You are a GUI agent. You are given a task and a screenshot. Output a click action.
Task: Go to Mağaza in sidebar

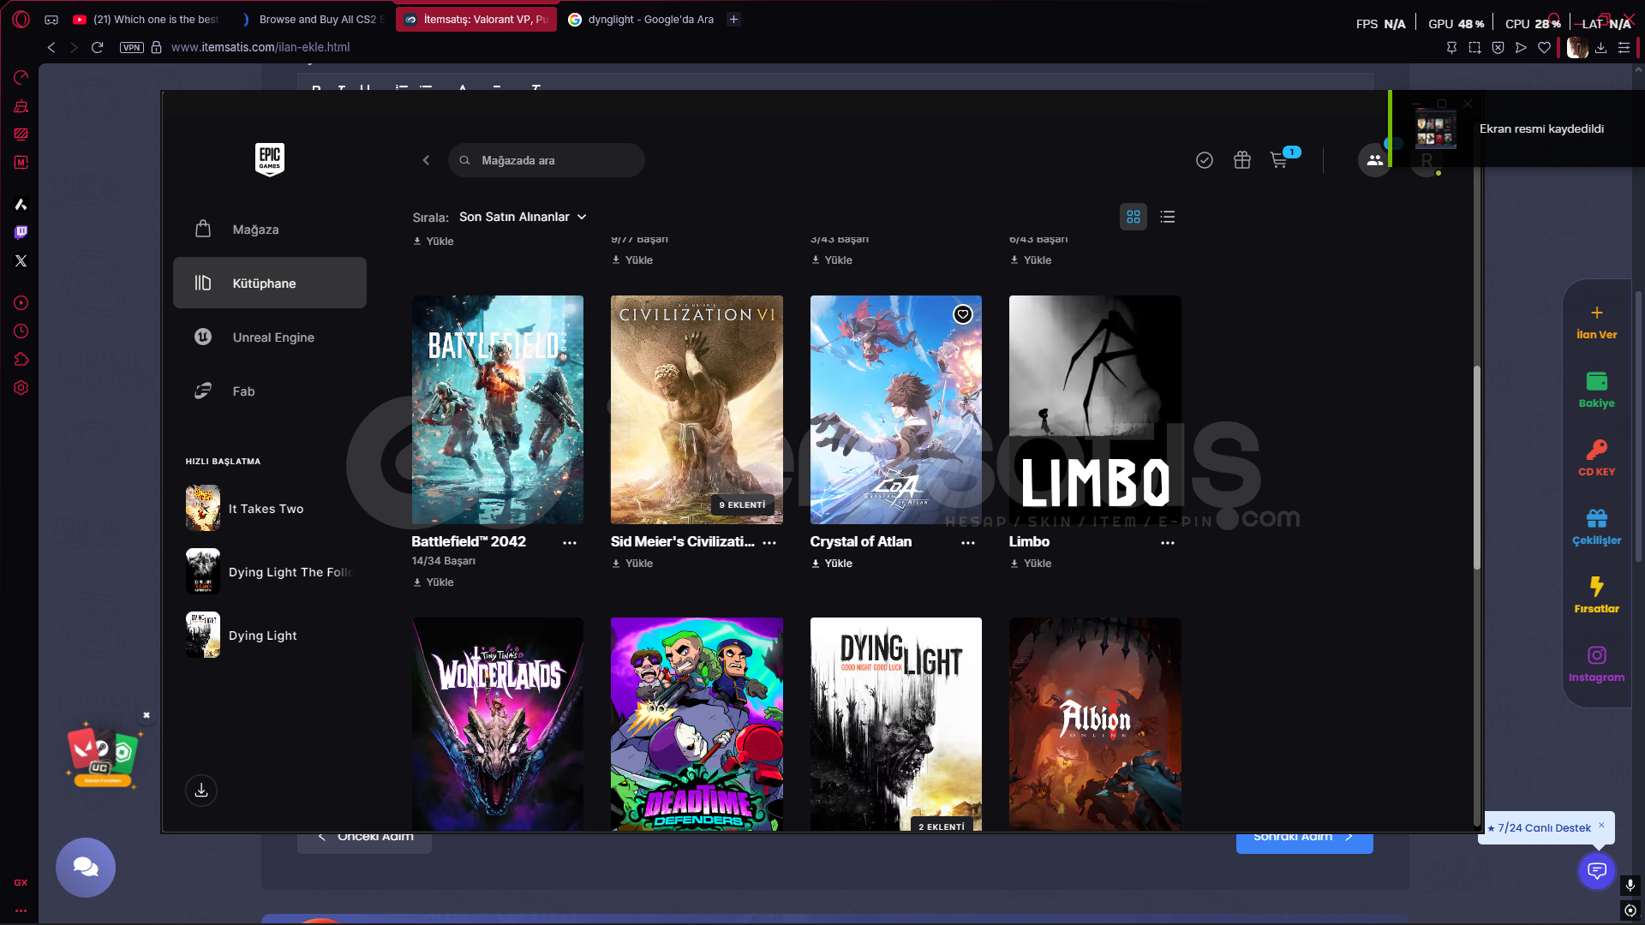coord(255,230)
